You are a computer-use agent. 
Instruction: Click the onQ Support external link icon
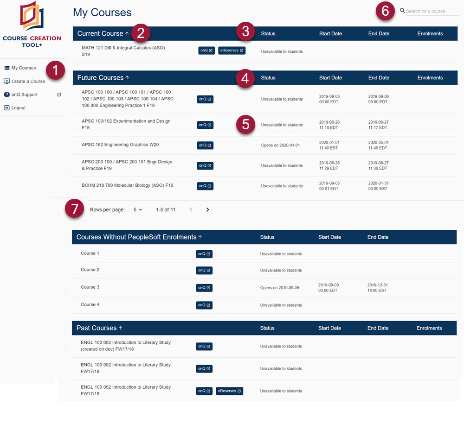click(59, 95)
